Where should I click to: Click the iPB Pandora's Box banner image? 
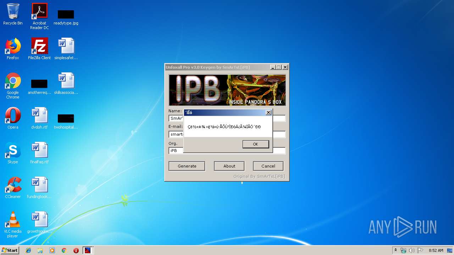tap(227, 90)
